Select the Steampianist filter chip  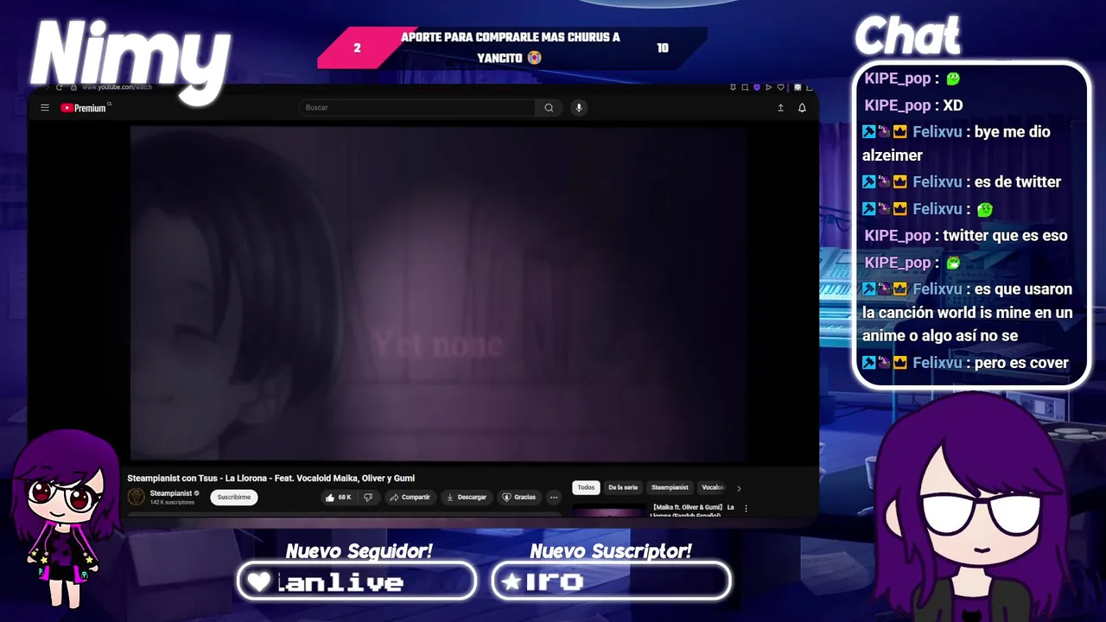670,488
